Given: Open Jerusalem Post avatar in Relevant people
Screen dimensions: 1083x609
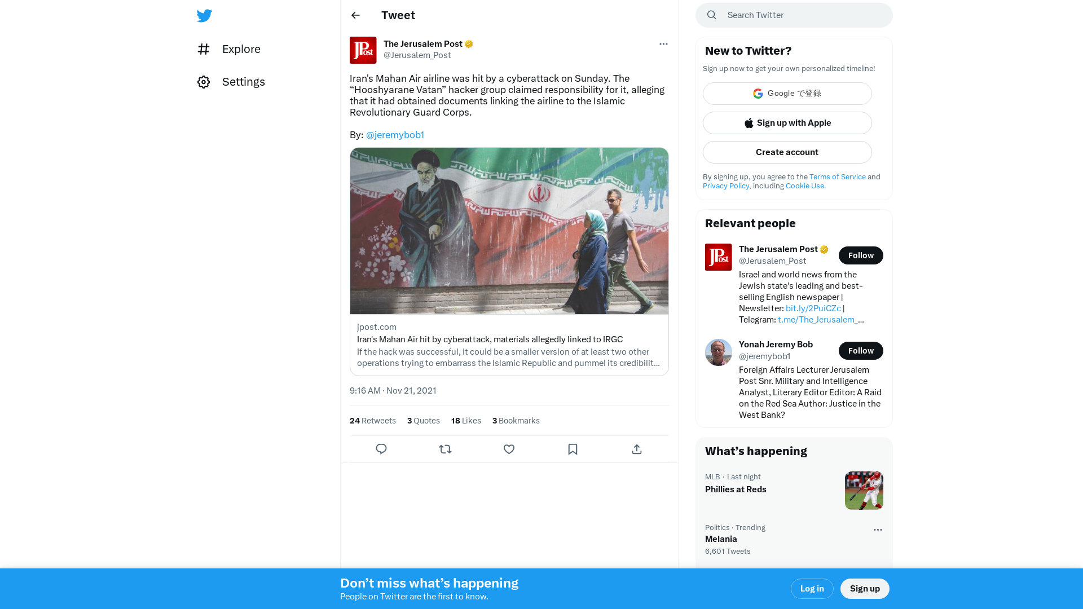Looking at the screenshot, I should click(719, 257).
